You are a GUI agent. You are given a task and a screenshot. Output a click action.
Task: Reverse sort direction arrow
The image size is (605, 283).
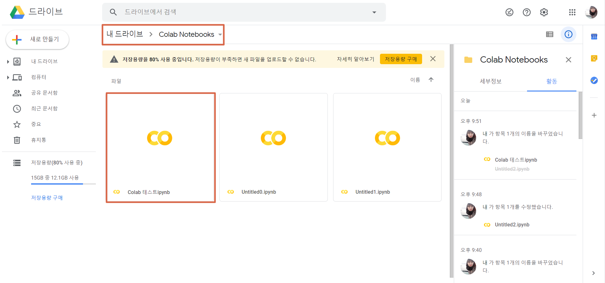(x=431, y=80)
